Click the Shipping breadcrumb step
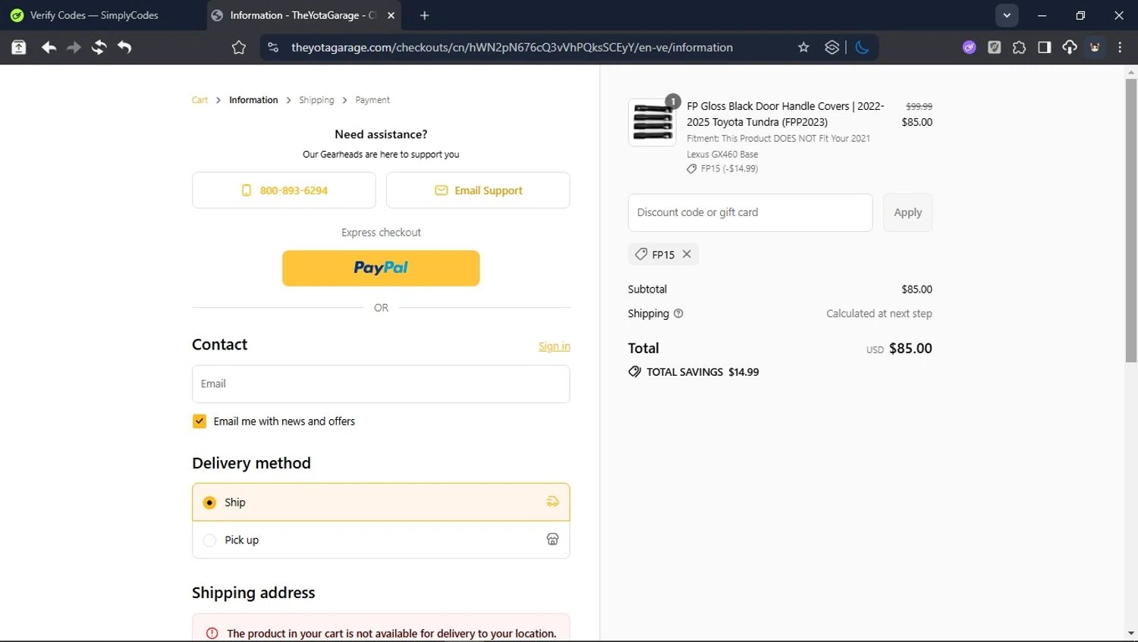This screenshot has width=1138, height=642. pyautogui.click(x=316, y=100)
